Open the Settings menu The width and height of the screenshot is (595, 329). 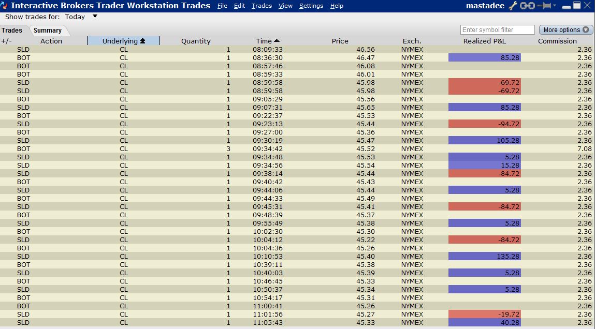point(311,6)
